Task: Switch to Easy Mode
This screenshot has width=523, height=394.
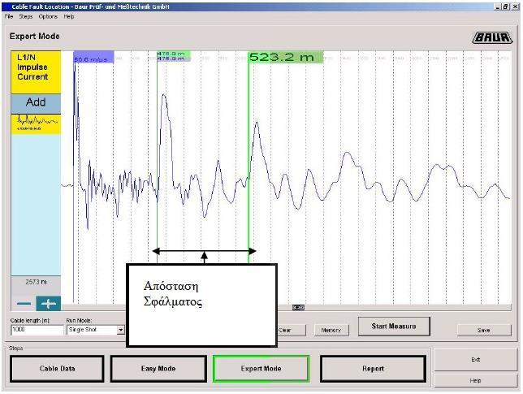Action: tap(158, 369)
